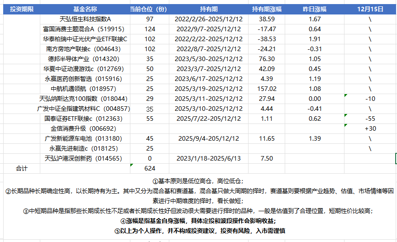Select the 持有期涨幅 header cell

[267, 9]
